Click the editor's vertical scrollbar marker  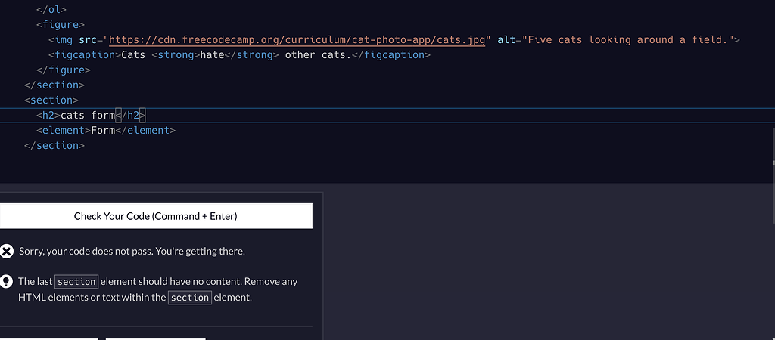pyautogui.click(x=773, y=162)
